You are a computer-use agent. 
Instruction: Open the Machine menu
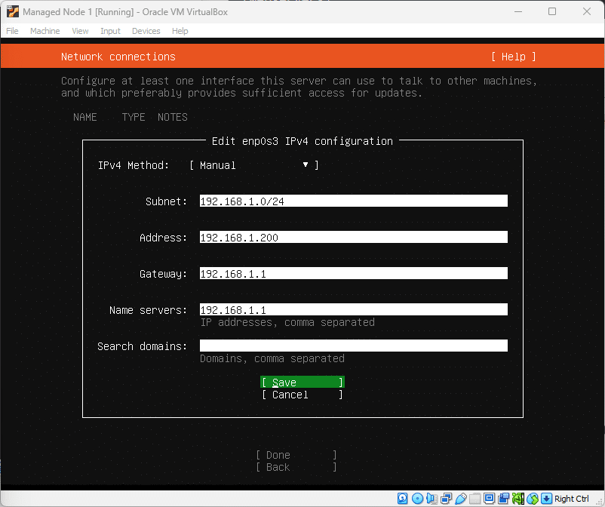[45, 31]
